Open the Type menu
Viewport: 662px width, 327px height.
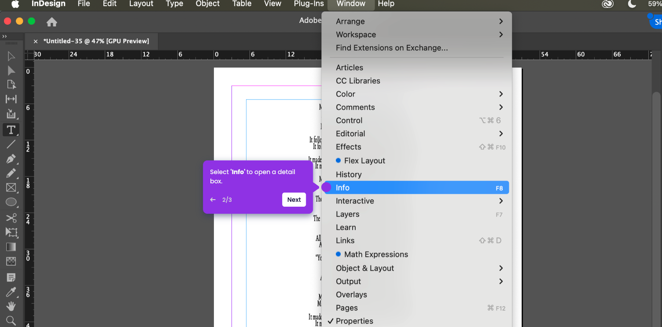click(x=174, y=4)
